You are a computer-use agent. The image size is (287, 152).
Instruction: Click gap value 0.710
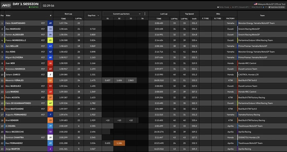tap(93, 29)
